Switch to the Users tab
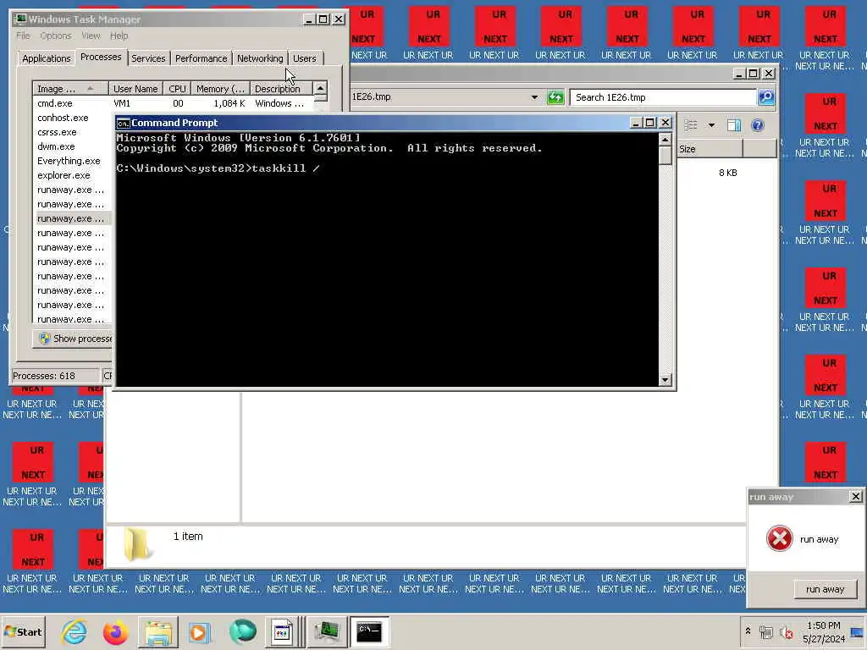The image size is (867, 650). 305,58
